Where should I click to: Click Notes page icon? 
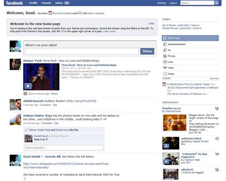(165, 74)
